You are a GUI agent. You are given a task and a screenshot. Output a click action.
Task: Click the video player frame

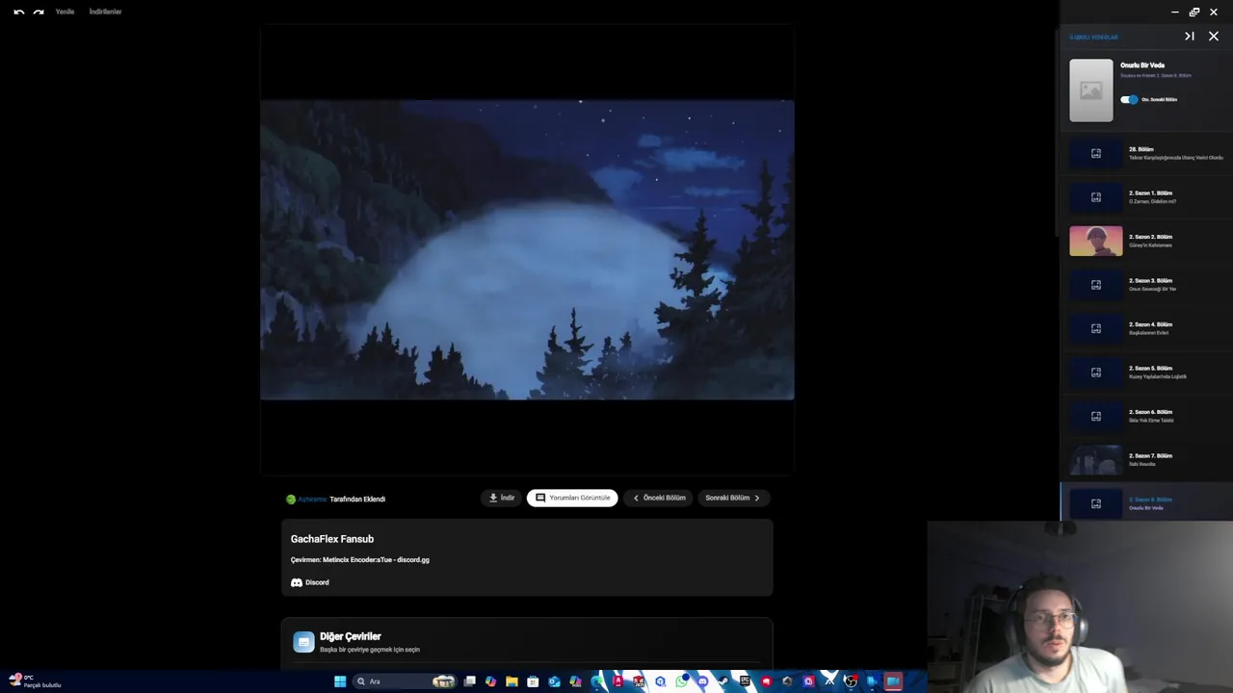click(527, 249)
